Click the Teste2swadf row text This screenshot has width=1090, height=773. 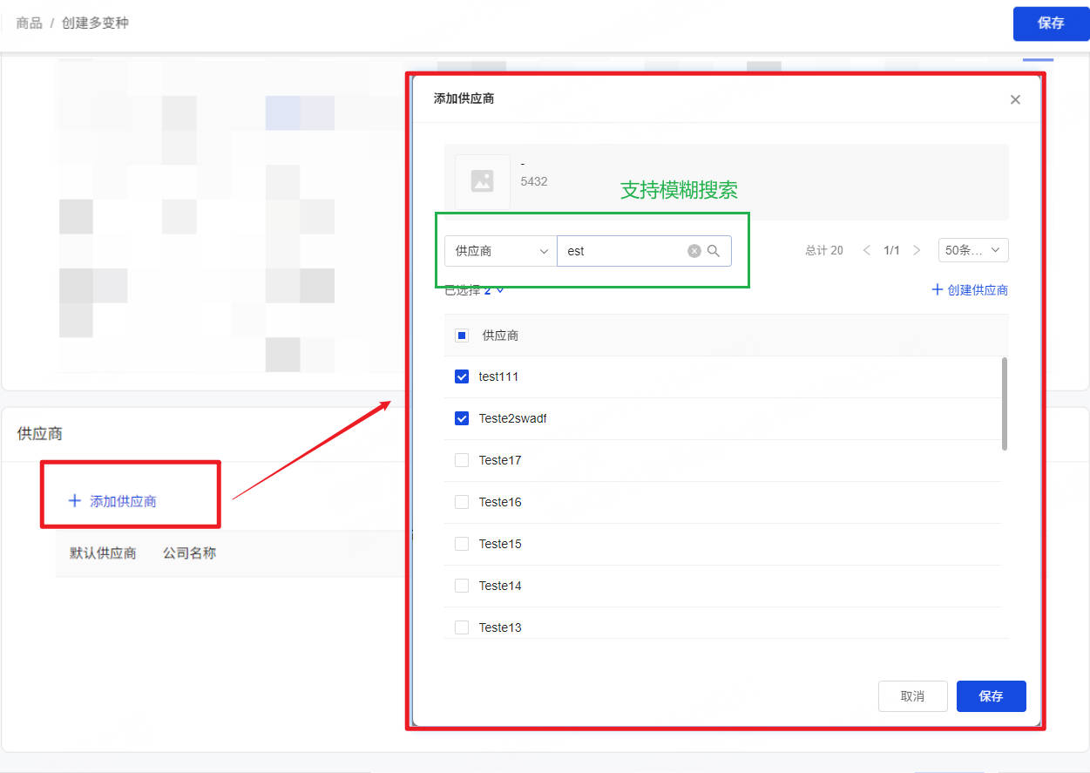tap(512, 418)
